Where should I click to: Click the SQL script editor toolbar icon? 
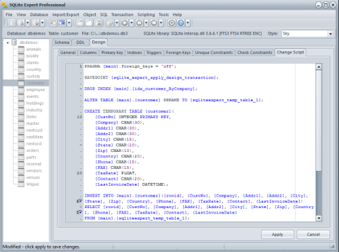[x=110, y=23]
